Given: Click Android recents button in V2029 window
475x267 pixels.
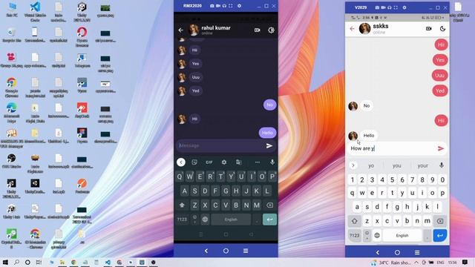Looking at the screenshot, I should 417,252.
